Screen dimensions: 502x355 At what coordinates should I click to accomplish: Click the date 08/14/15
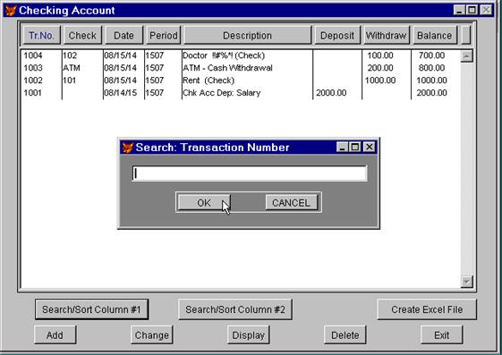pos(121,93)
